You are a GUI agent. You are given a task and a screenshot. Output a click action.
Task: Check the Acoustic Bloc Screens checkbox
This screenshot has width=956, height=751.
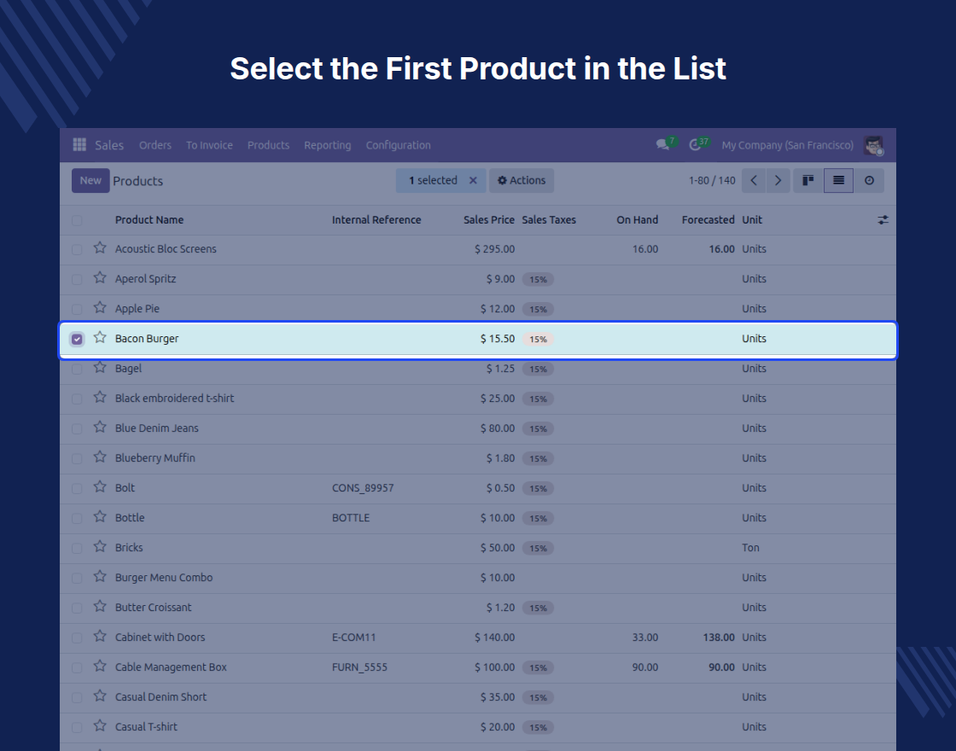point(77,249)
